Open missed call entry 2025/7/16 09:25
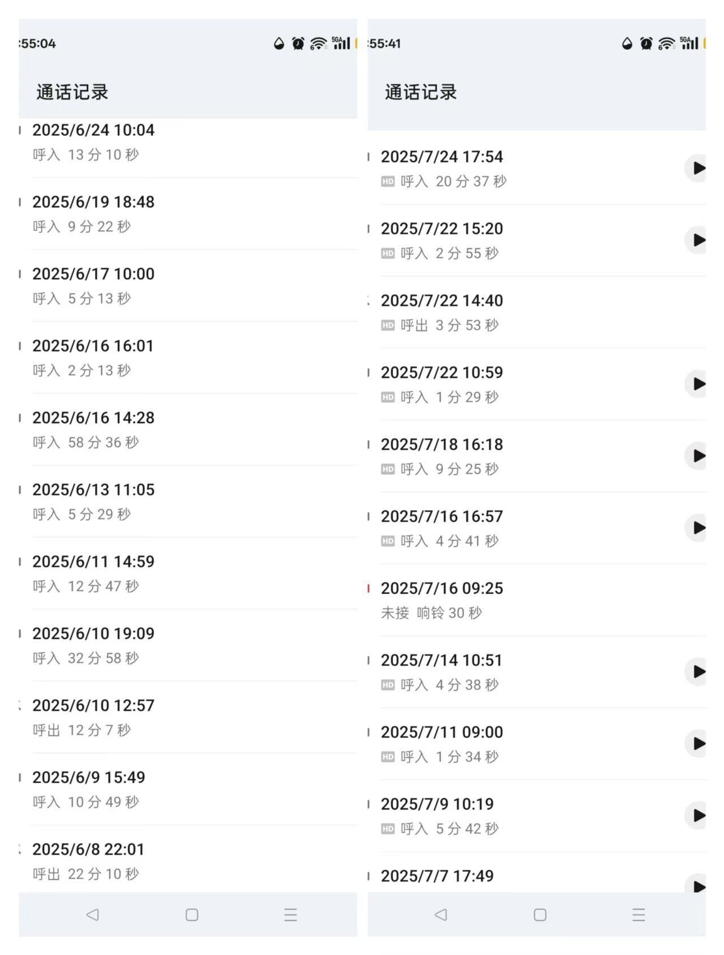 click(x=537, y=600)
